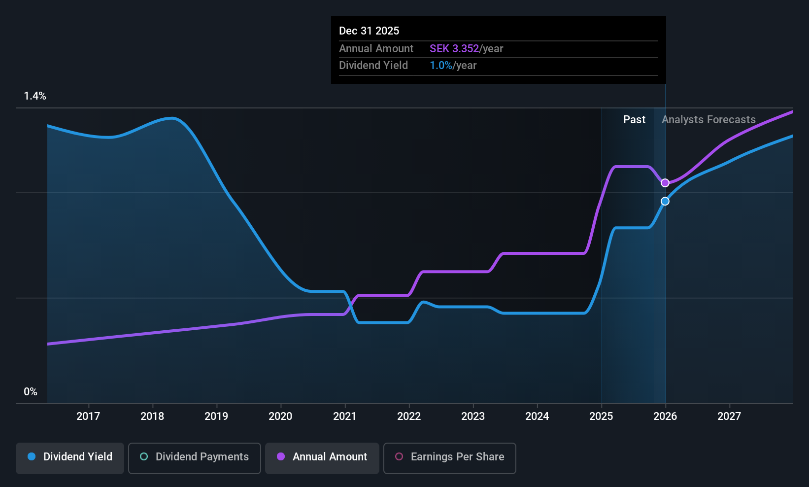Click the pink Earnings Per Share circle icon
The image size is (809, 487).
[399, 456]
